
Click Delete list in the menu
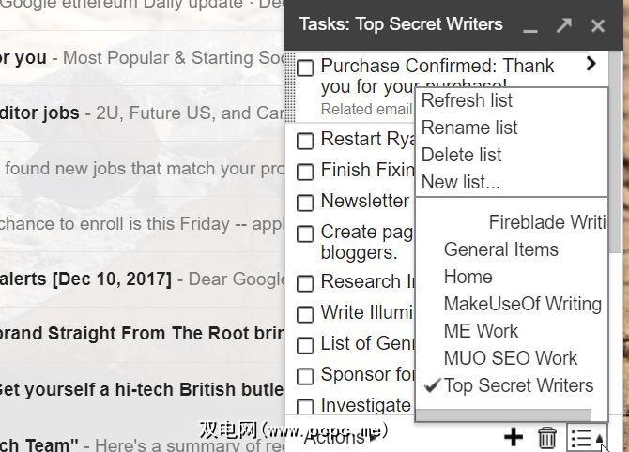[x=461, y=155]
